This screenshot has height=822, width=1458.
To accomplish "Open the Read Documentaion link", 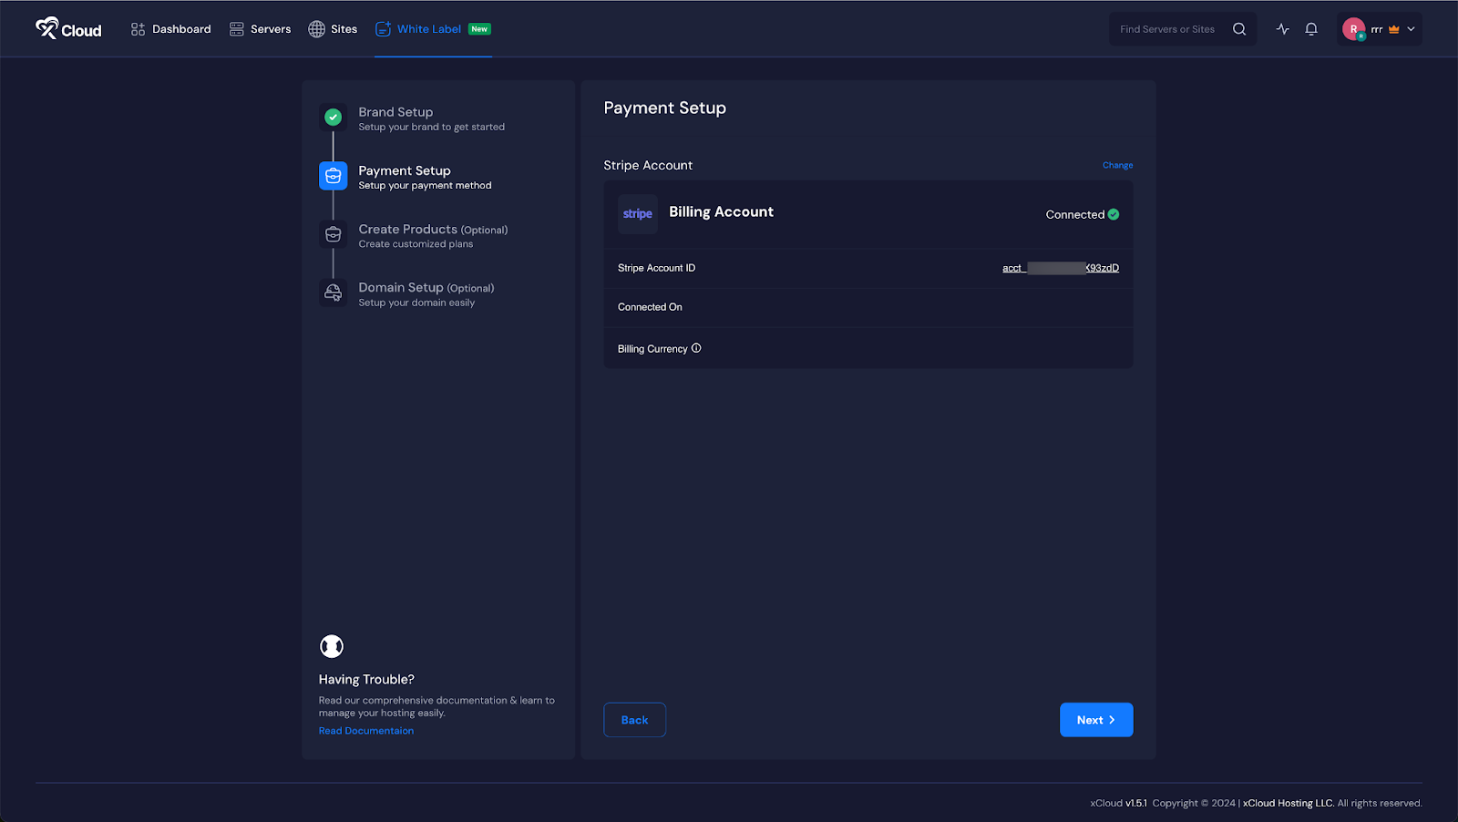I will coord(365,730).
